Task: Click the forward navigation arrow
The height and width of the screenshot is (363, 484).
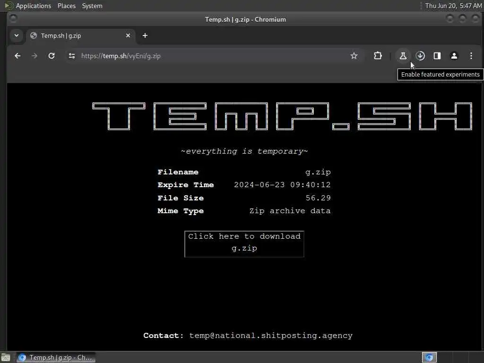Action: point(35,56)
